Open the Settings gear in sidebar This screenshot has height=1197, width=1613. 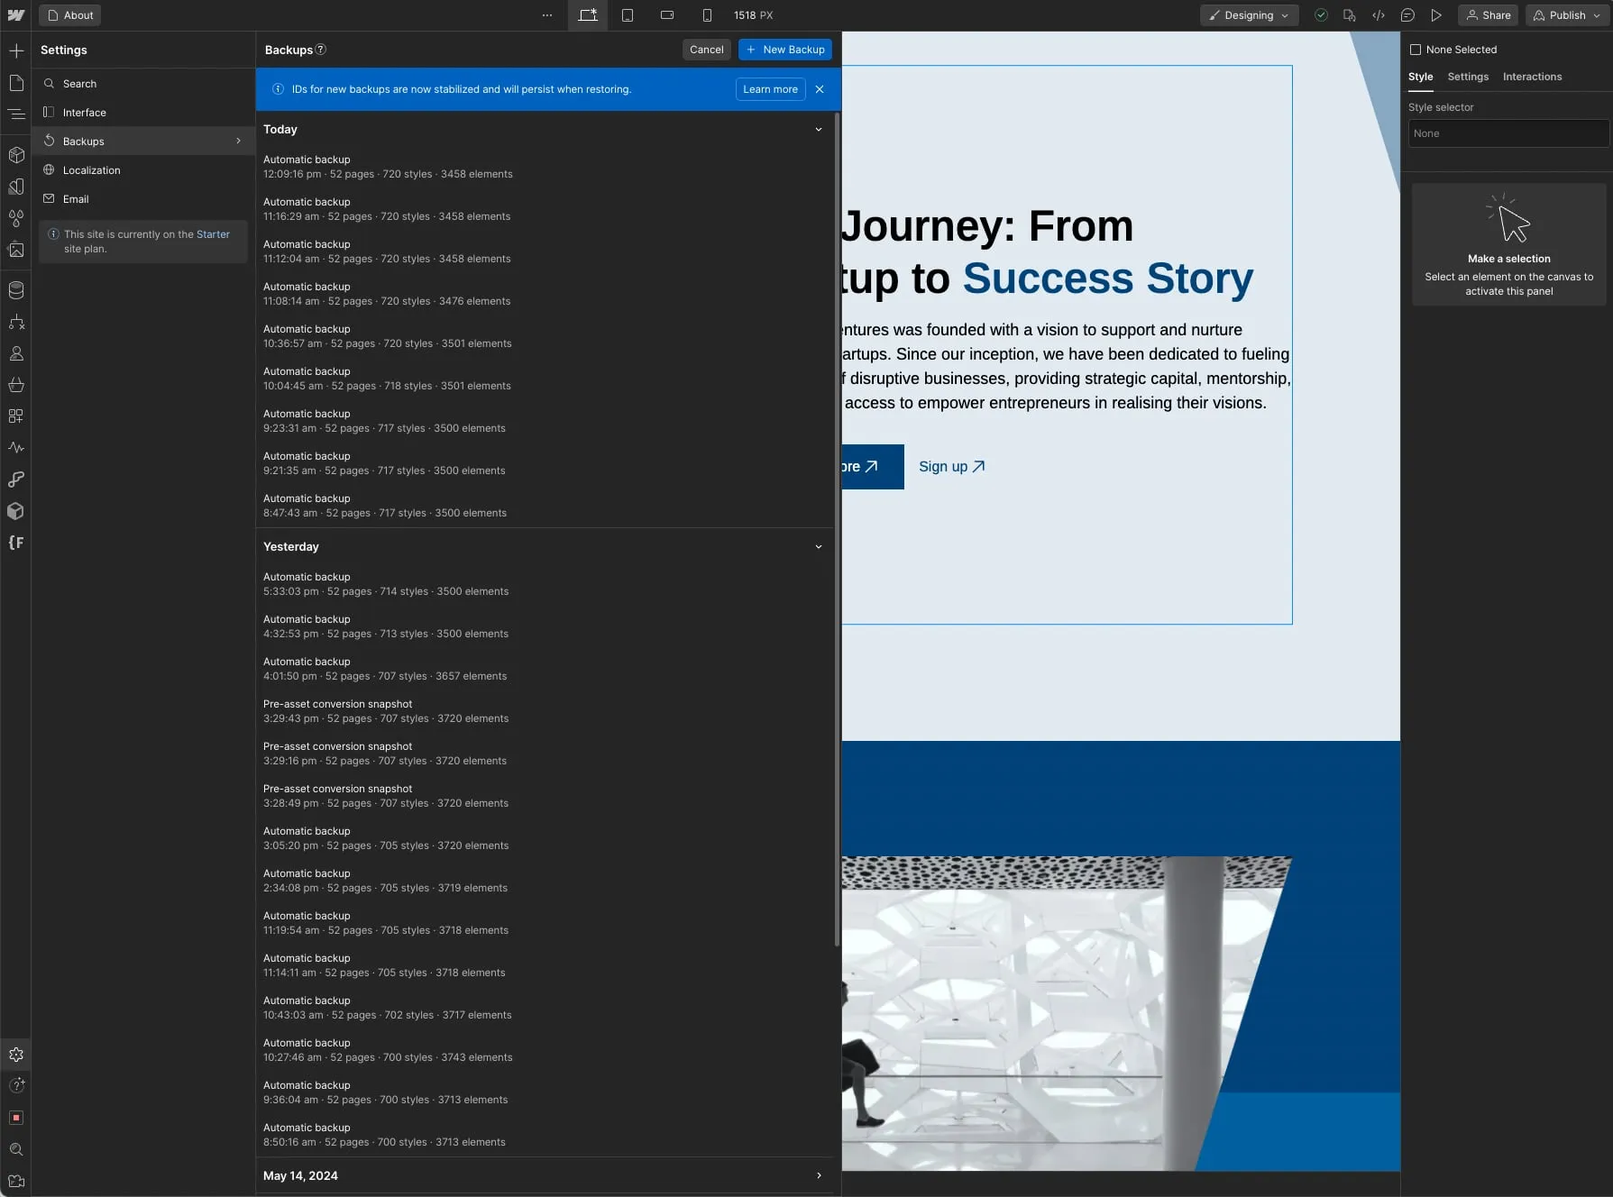(16, 1055)
